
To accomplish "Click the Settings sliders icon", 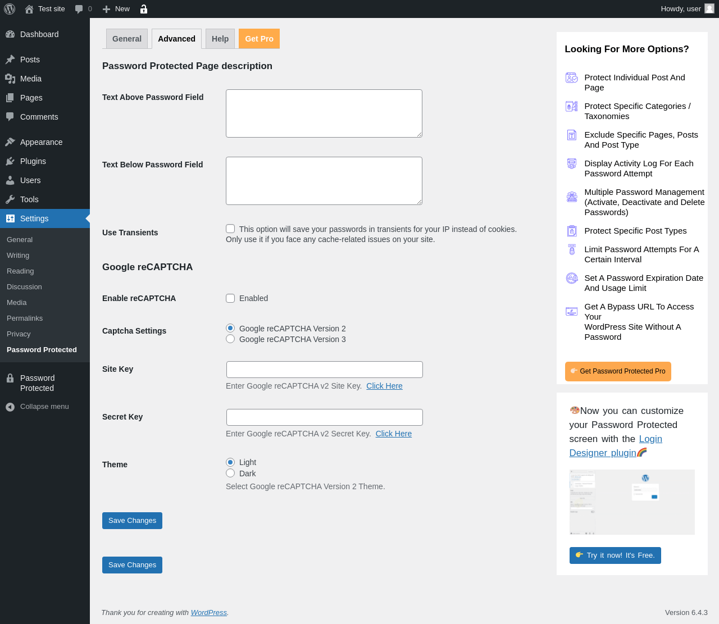I will click(x=10, y=218).
